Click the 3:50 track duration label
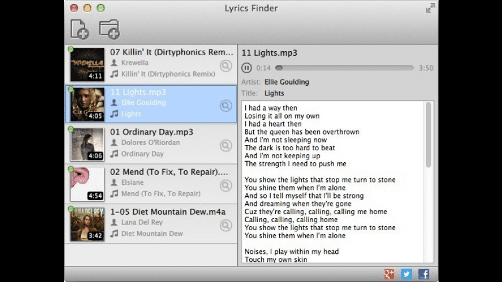Screen dimensions: 502x282 pyautogui.click(x=426, y=68)
